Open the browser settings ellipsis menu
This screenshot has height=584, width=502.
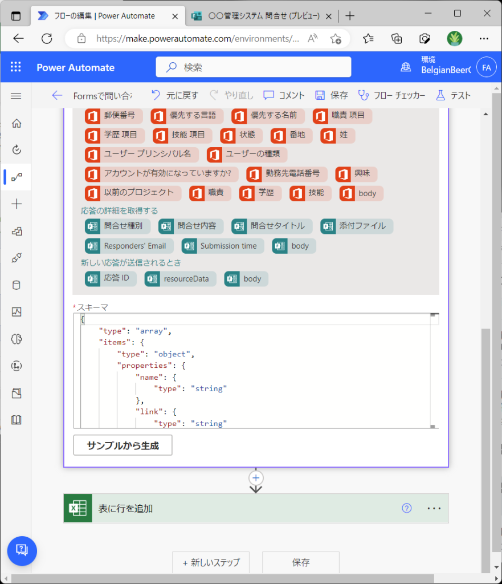pyautogui.click(x=484, y=38)
